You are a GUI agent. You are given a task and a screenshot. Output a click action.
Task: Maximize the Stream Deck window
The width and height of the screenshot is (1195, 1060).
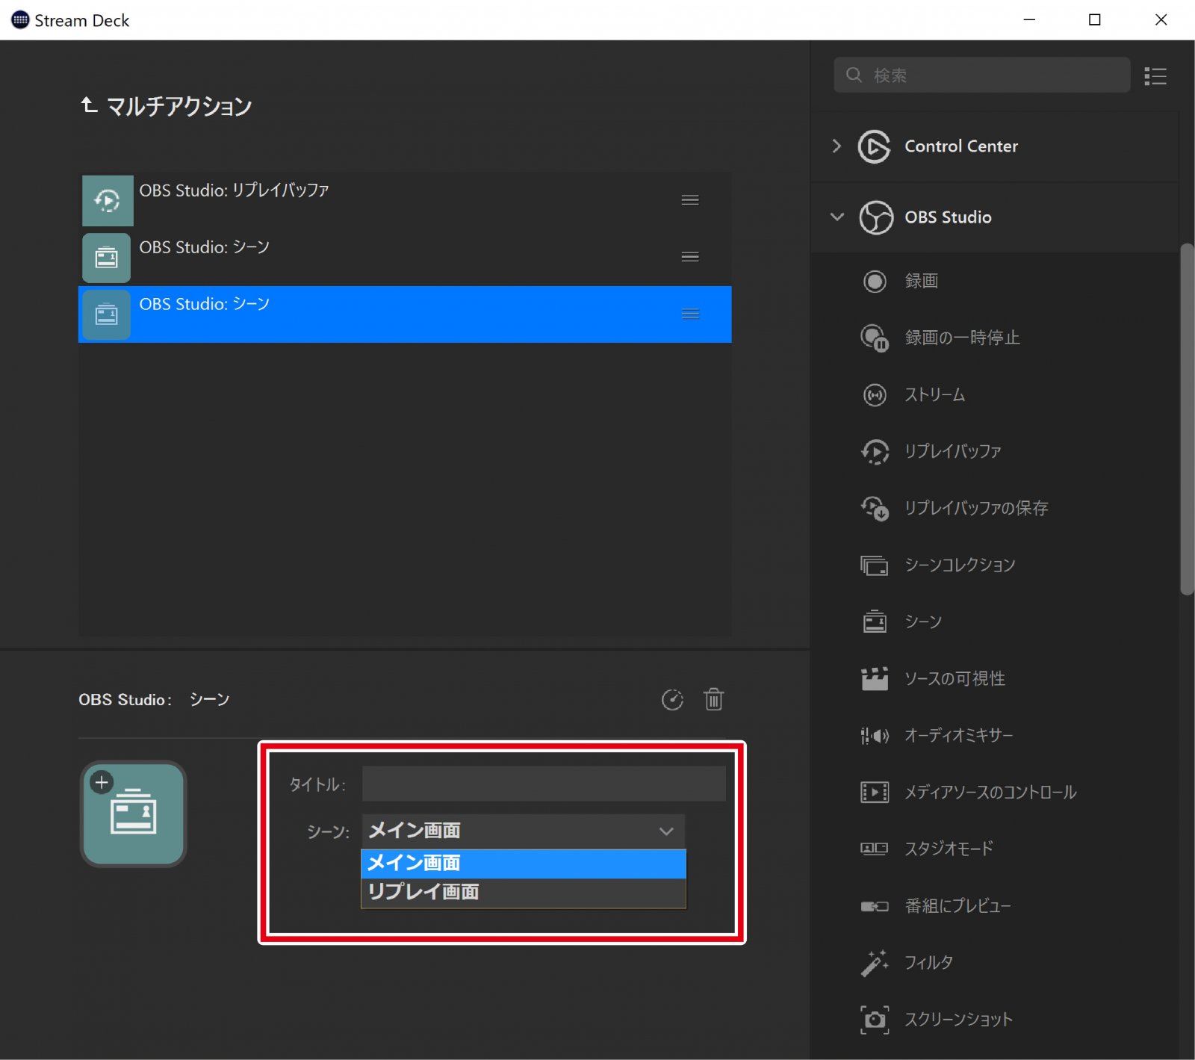[x=1095, y=19]
